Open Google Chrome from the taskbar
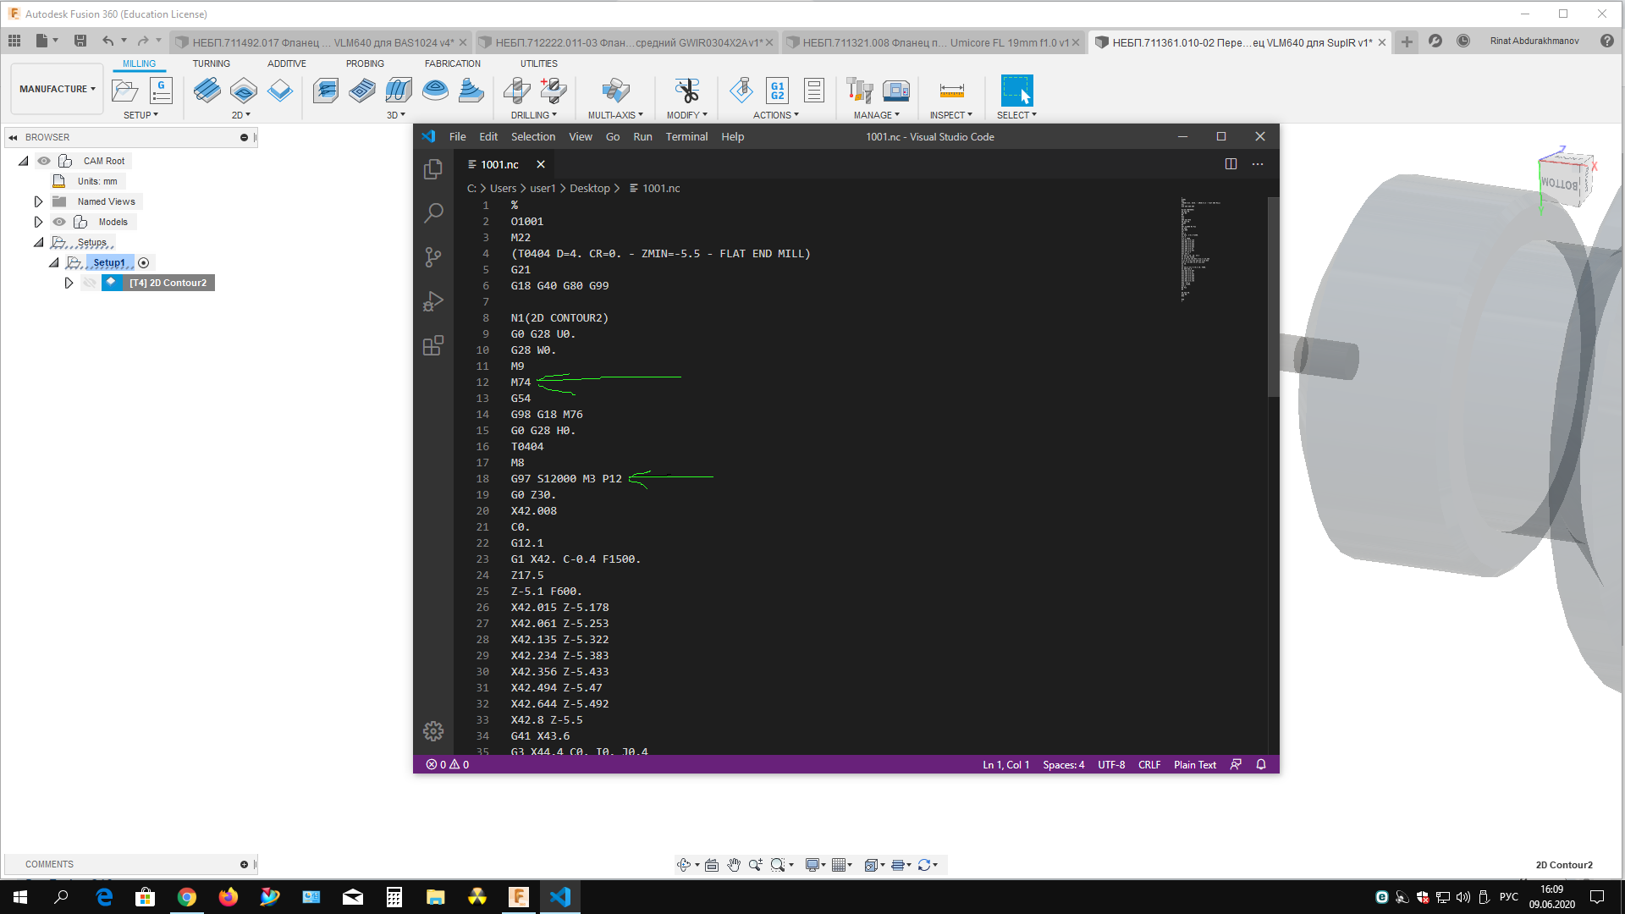Viewport: 1625px width, 914px height. tap(187, 897)
